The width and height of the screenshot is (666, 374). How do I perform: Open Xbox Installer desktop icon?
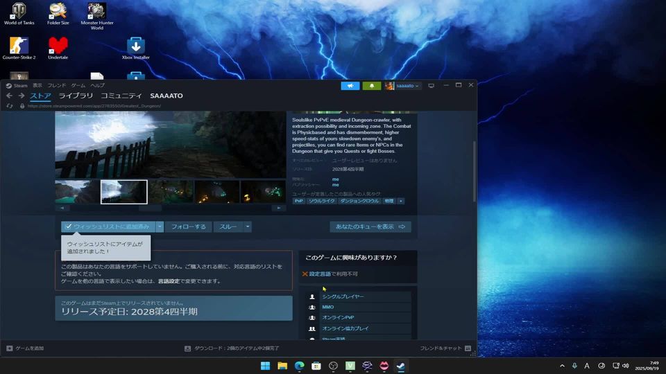[135, 48]
